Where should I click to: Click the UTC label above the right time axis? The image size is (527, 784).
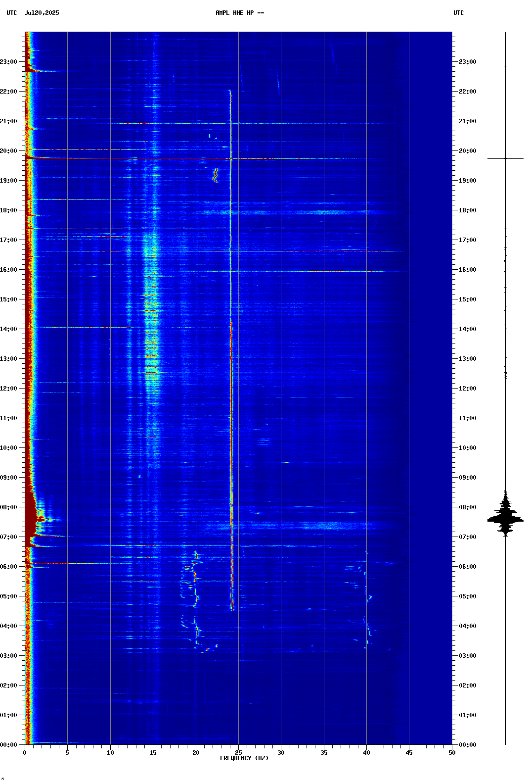point(459,13)
